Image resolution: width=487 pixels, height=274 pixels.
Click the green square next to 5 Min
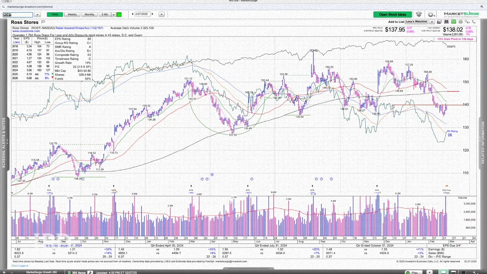(119, 15)
